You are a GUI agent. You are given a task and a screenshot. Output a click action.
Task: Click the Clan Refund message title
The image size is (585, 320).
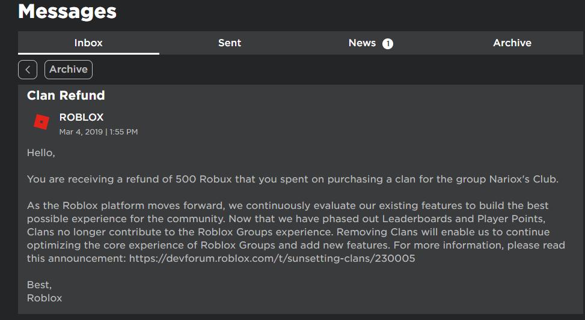[x=66, y=95]
